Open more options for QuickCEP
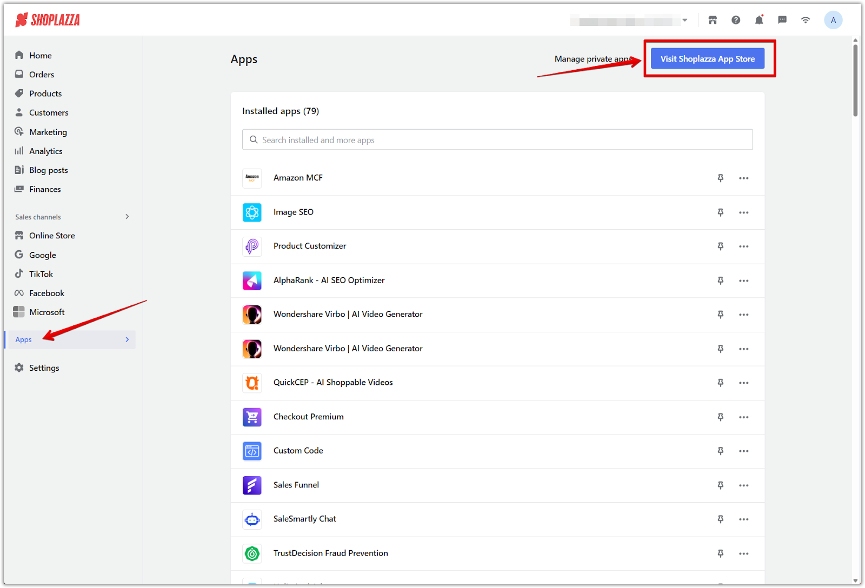Viewport: 865px width, 588px height. click(x=744, y=383)
